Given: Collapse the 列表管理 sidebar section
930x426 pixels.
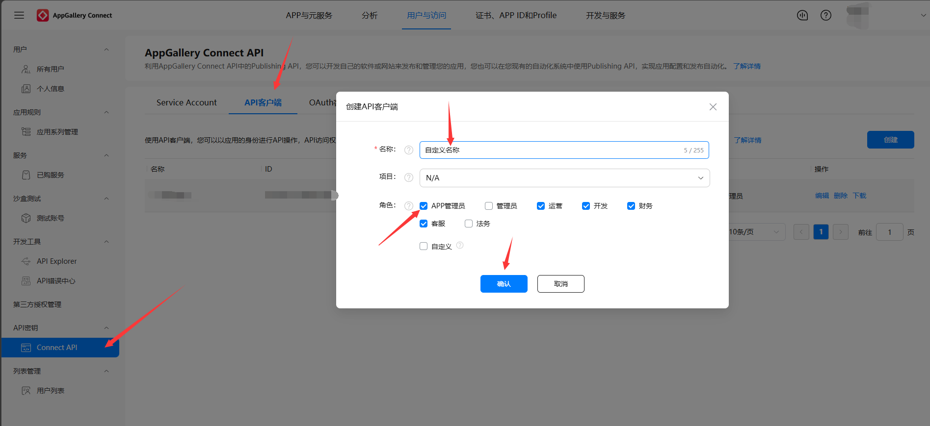Looking at the screenshot, I should [x=106, y=371].
